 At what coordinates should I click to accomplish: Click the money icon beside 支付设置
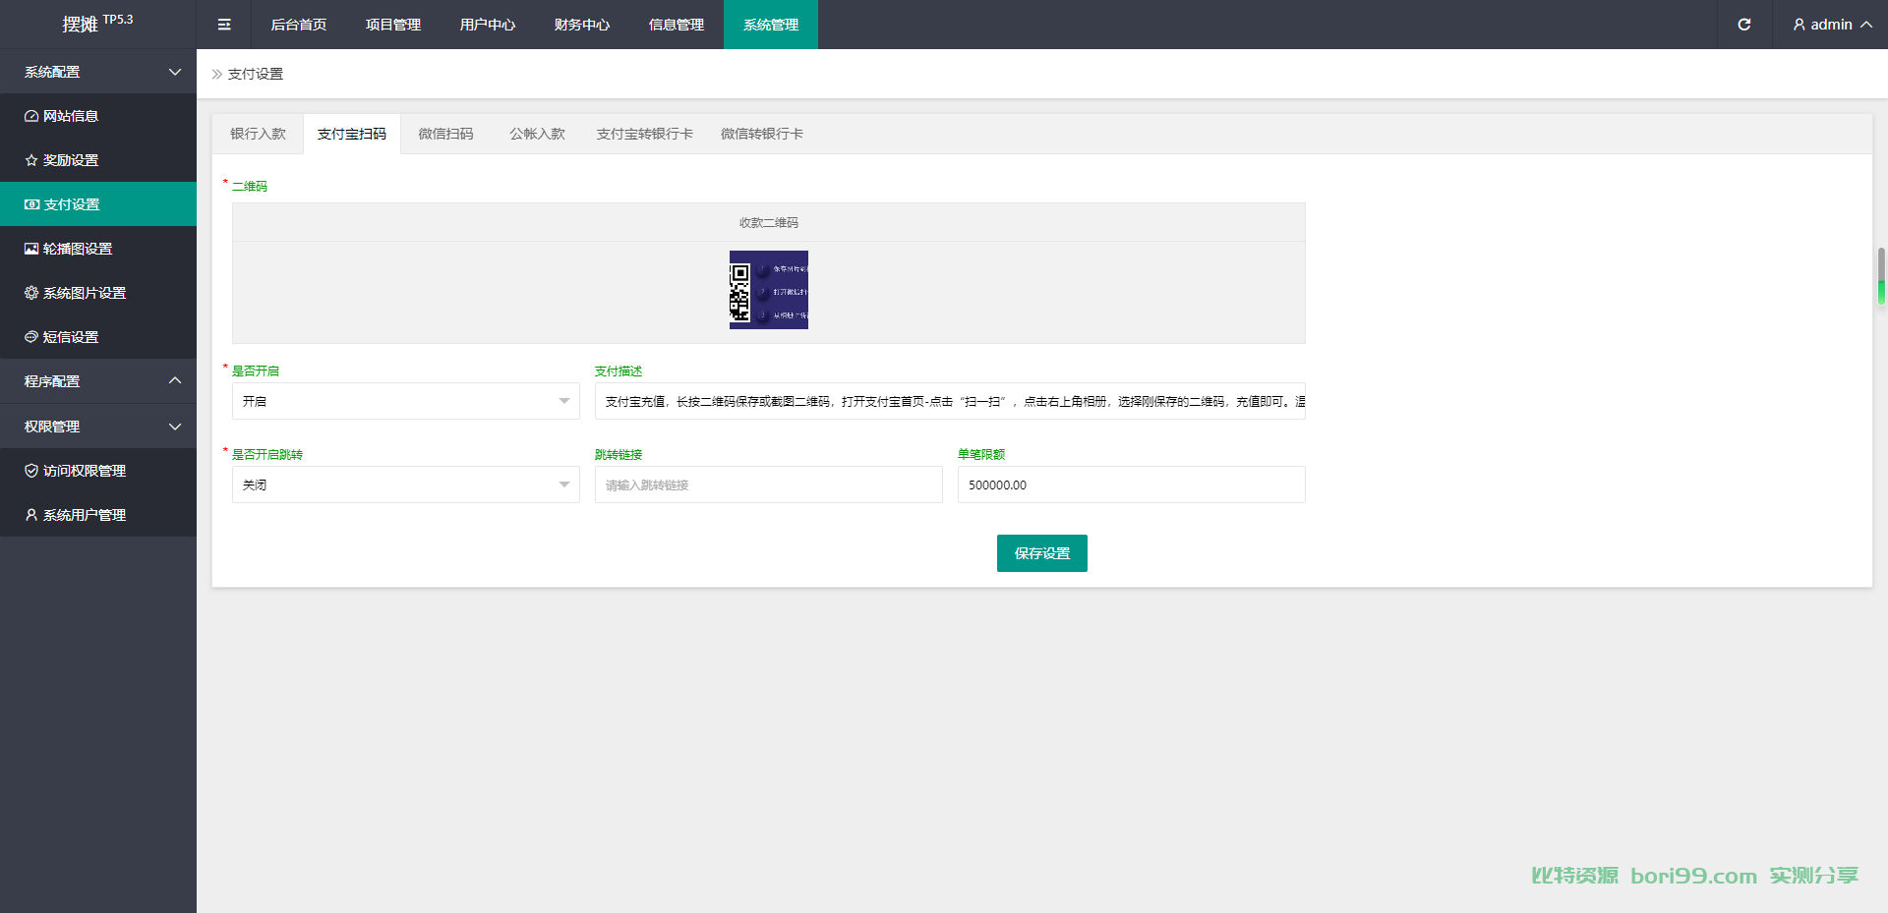tap(31, 204)
